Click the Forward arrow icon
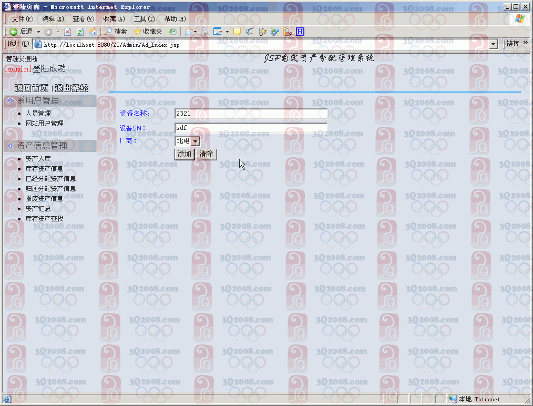 [48, 32]
